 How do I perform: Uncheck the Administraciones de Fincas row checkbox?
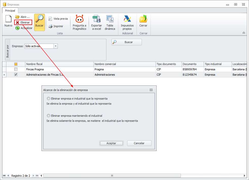16,74
